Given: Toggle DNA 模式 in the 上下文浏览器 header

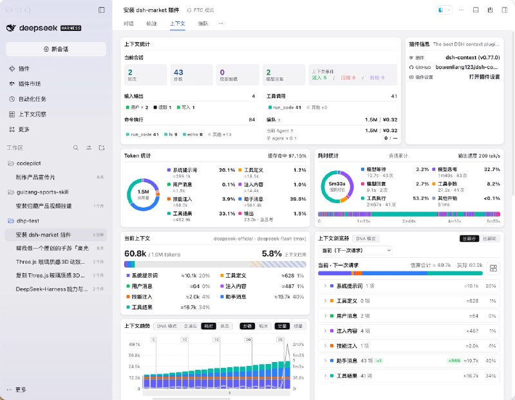Looking at the screenshot, I should pyautogui.click(x=366, y=239).
